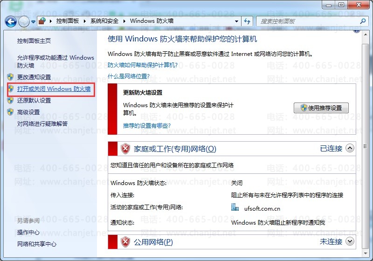Collapse the 家庭或工作 network section chevron
This screenshot has height=261, width=373.
[350, 148]
